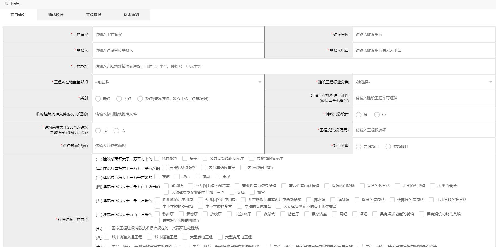Select 普通项目 as the project type
Screen dimensions: 496x249
coord(359,146)
